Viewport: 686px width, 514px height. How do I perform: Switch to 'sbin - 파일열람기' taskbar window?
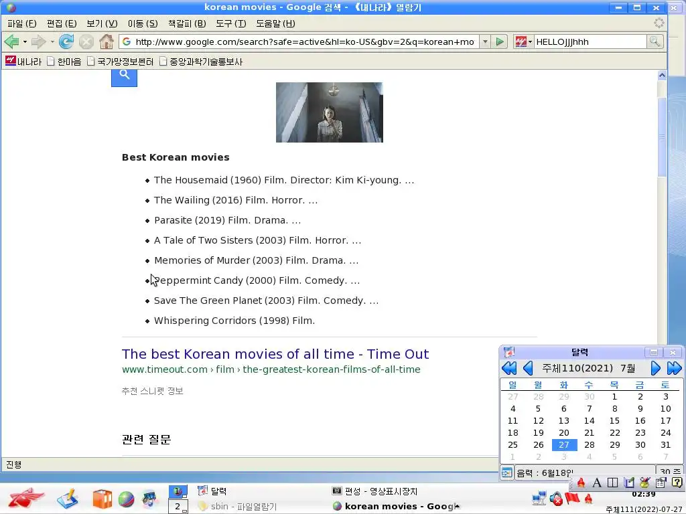(x=237, y=507)
